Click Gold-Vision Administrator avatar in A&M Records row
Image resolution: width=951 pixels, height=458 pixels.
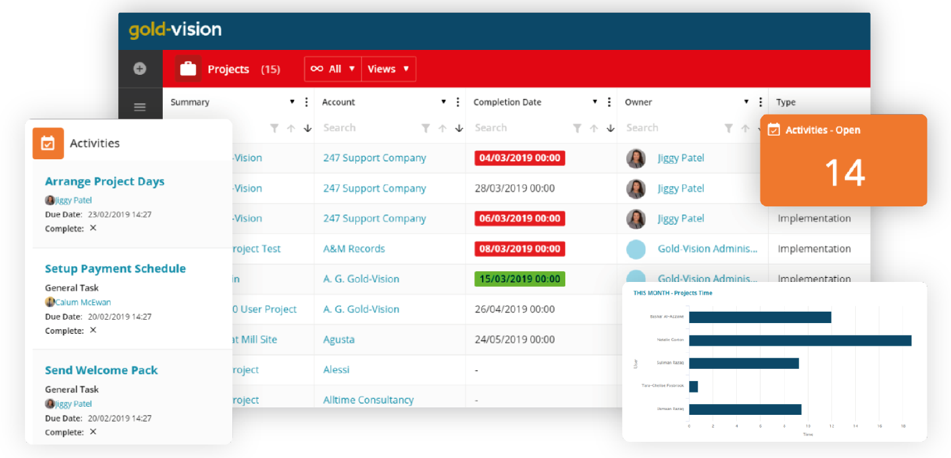pos(636,249)
